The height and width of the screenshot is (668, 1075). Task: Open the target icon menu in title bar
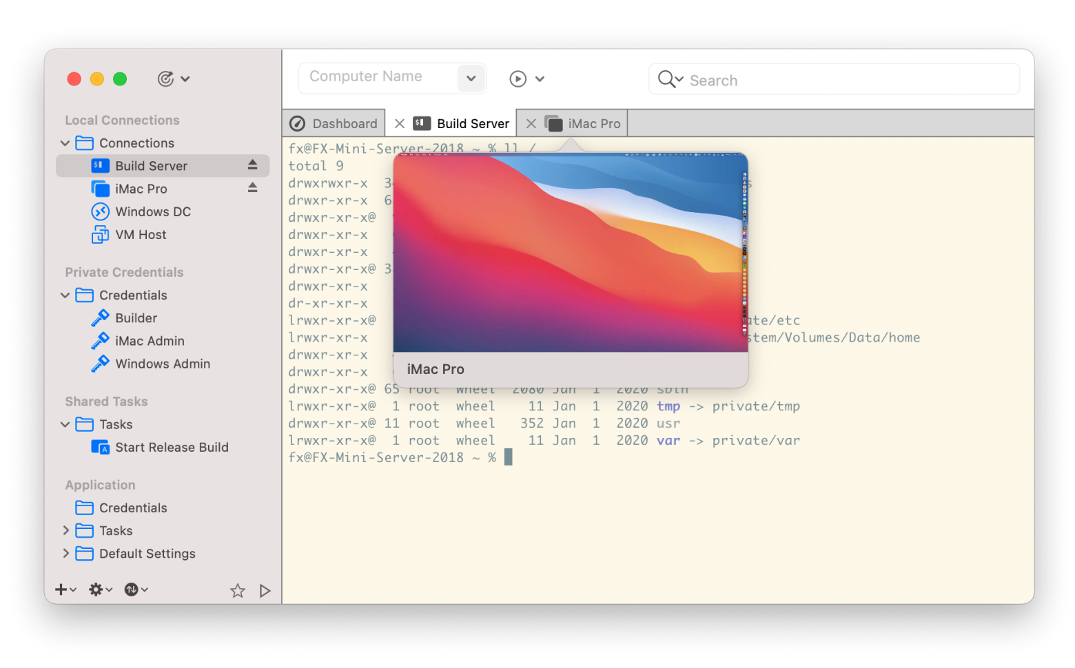(x=173, y=79)
